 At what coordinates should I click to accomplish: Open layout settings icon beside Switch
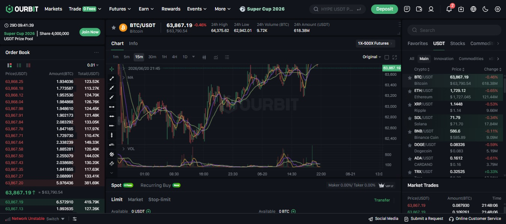point(75,219)
